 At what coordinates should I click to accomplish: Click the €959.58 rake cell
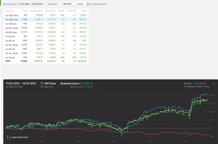(83, 28)
